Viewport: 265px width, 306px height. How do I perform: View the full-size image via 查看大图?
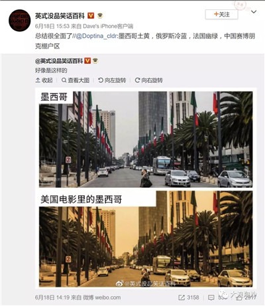76,80
